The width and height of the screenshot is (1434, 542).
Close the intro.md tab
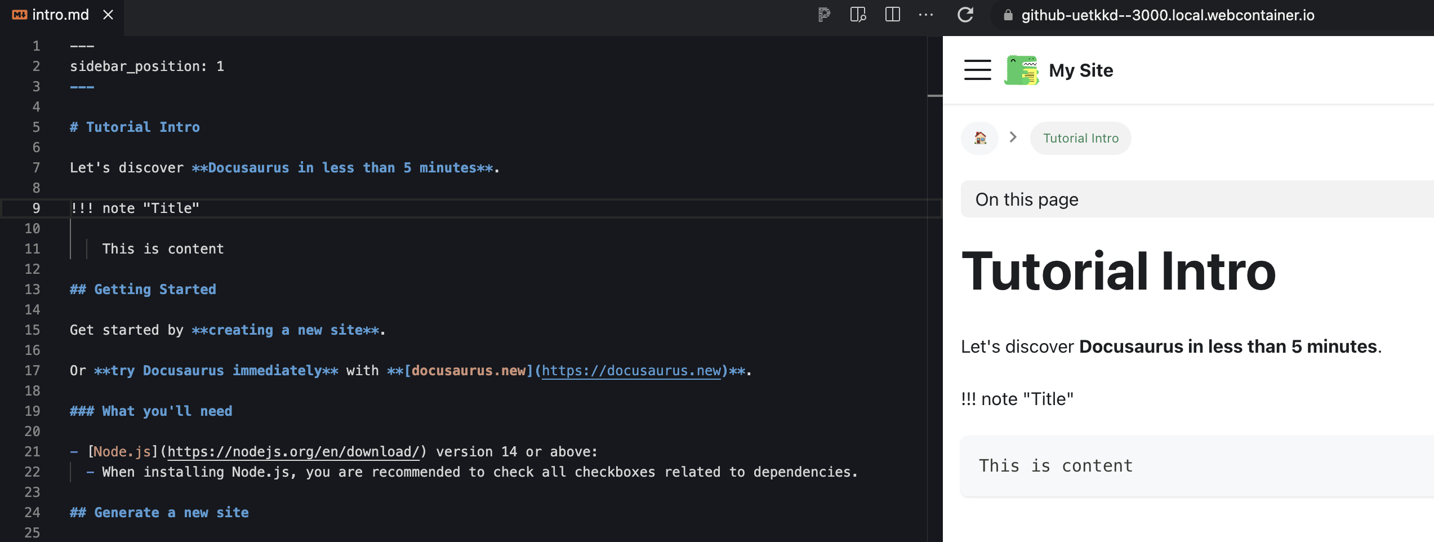click(109, 14)
